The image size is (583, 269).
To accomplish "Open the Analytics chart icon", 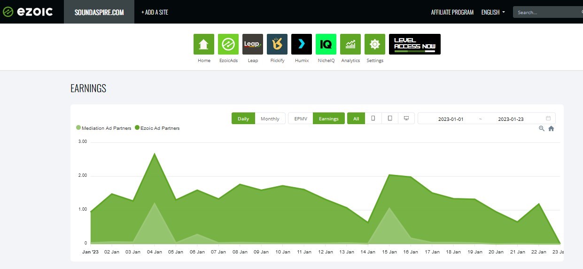I will pos(350,44).
